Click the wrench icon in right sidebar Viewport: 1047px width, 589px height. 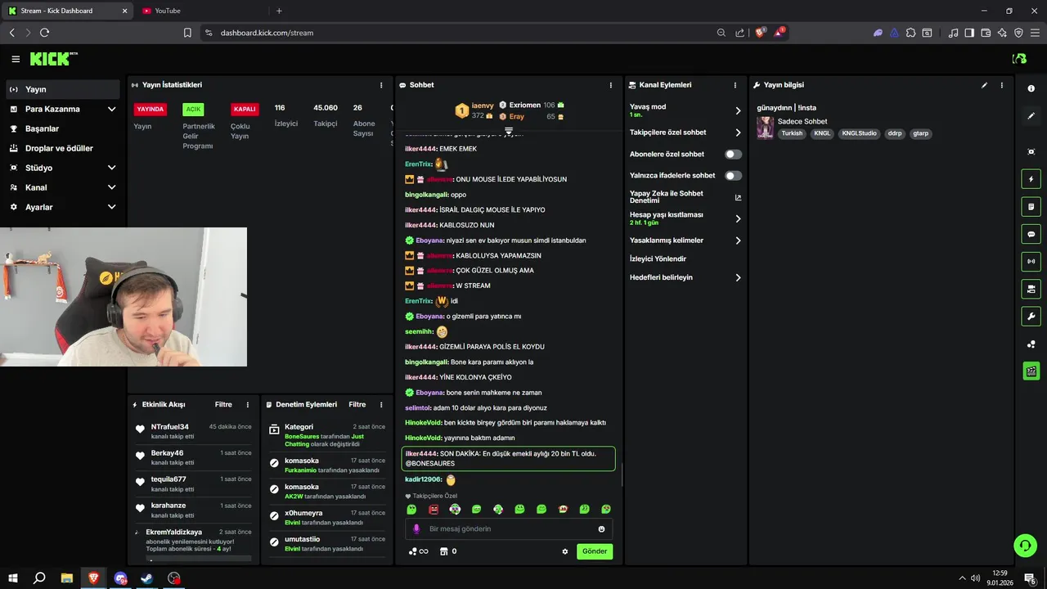coord(1031,317)
